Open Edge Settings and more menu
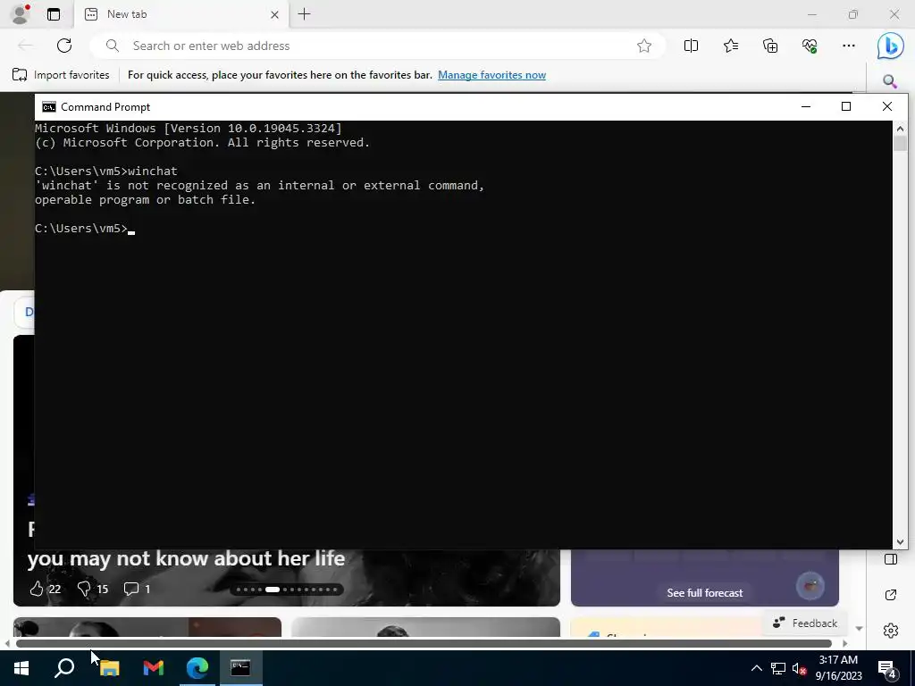 coord(849,46)
